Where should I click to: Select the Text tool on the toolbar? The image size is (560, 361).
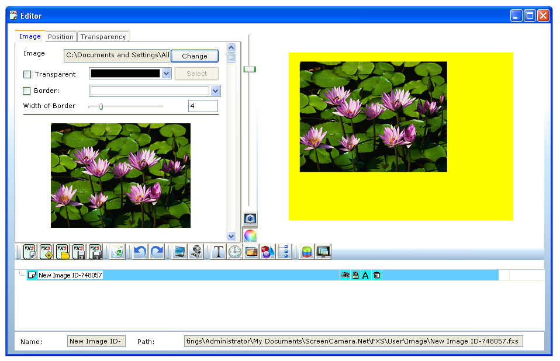coord(217,252)
